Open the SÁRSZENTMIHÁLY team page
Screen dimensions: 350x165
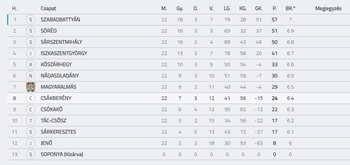[61, 42]
